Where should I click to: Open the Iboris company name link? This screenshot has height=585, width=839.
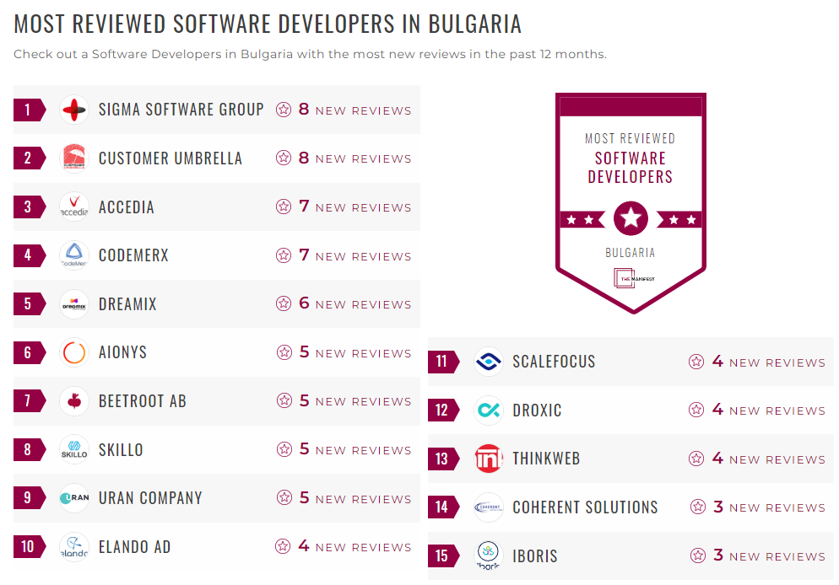click(x=535, y=555)
